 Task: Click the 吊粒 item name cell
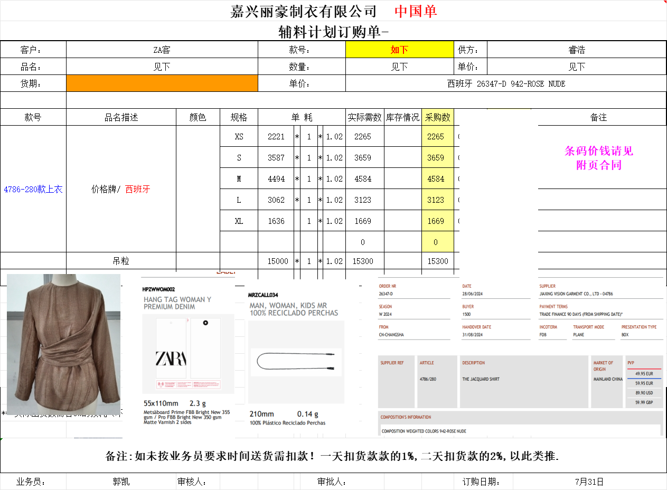point(120,261)
